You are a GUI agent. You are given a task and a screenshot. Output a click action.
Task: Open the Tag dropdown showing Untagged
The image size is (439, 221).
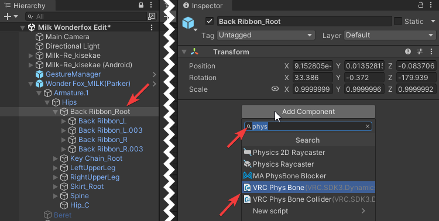pyautogui.click(x=266, y=35)
